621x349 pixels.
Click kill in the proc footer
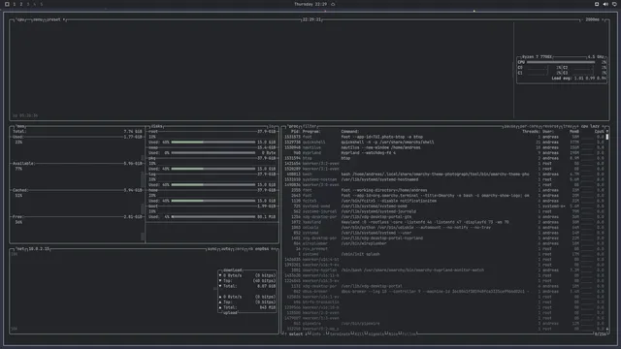(359, 333)
